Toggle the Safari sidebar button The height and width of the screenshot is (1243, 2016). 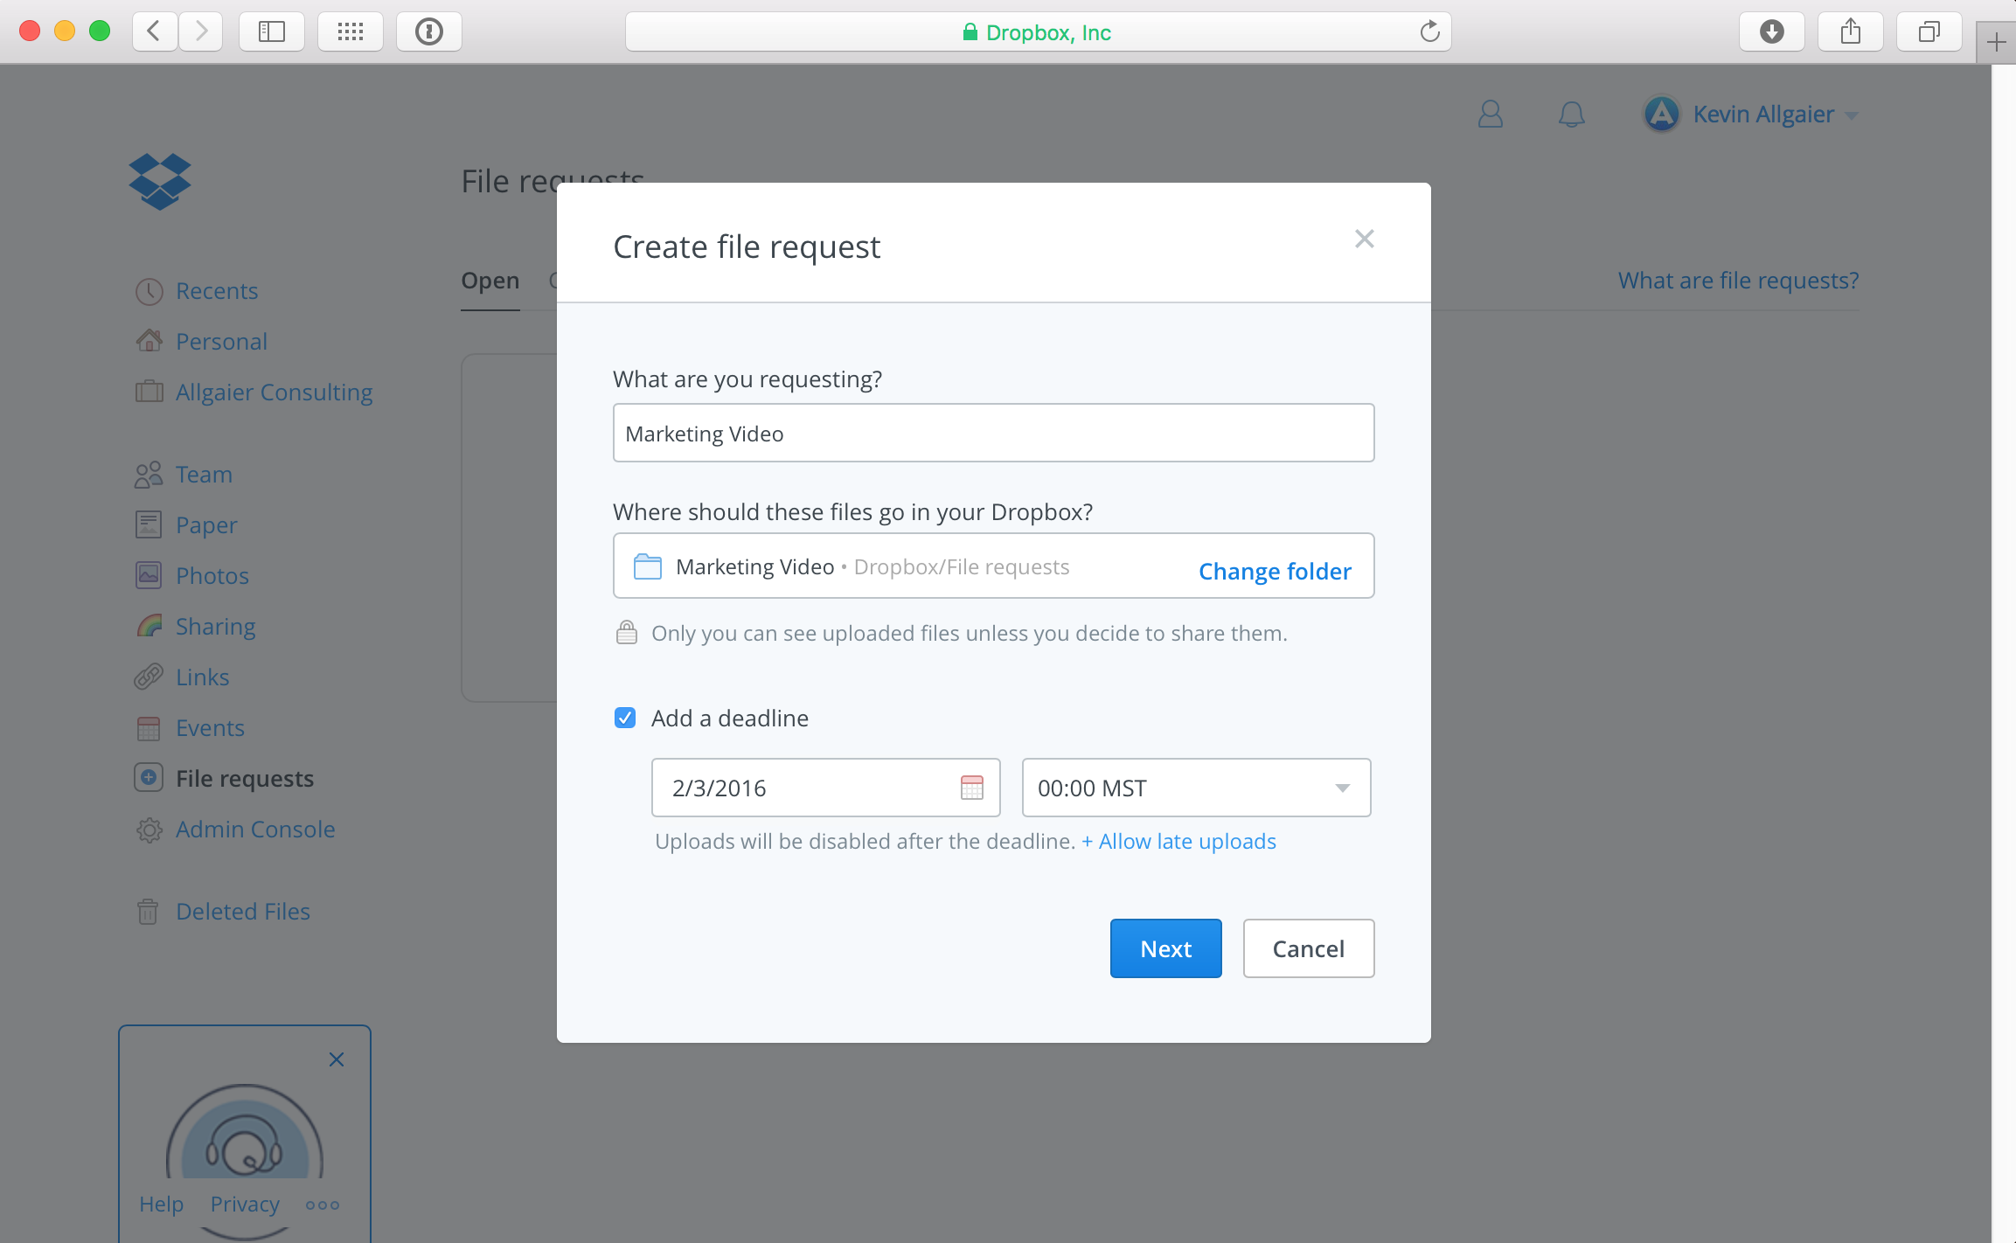272,32
